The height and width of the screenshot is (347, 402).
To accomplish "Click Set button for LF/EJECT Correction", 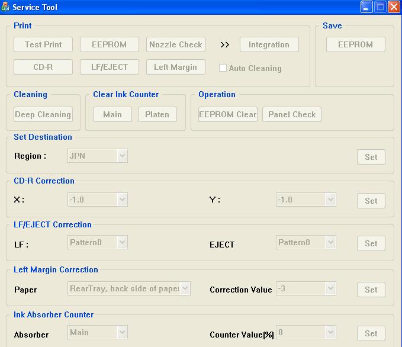I will tap(371, 243).
